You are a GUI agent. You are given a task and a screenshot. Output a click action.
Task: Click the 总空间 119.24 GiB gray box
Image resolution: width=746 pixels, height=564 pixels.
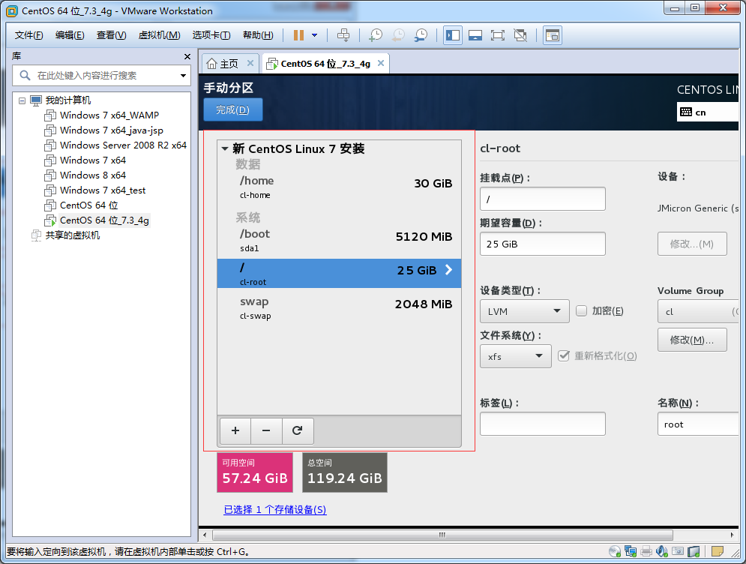[x=344, y=472]
